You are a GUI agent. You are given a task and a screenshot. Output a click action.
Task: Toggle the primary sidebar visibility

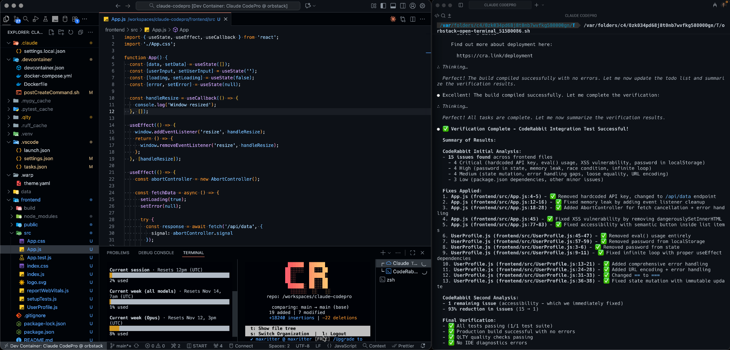tap(383, 6)
